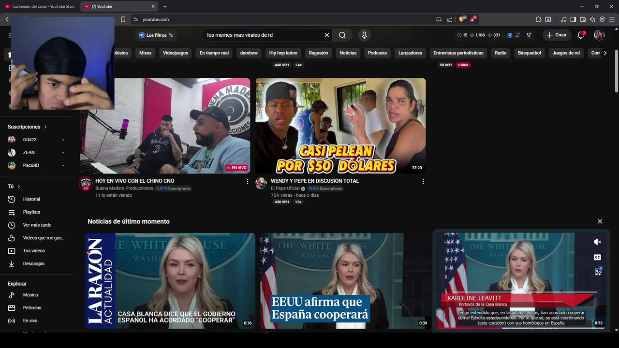This screenshot has height=348, width=619.
Task: Select the dembow filter chip
Action: click(x=249, y=53)
